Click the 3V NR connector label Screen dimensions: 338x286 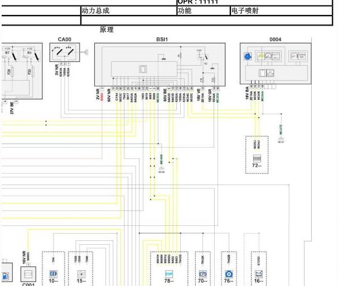pyautogui.click(x=57, y=70)
